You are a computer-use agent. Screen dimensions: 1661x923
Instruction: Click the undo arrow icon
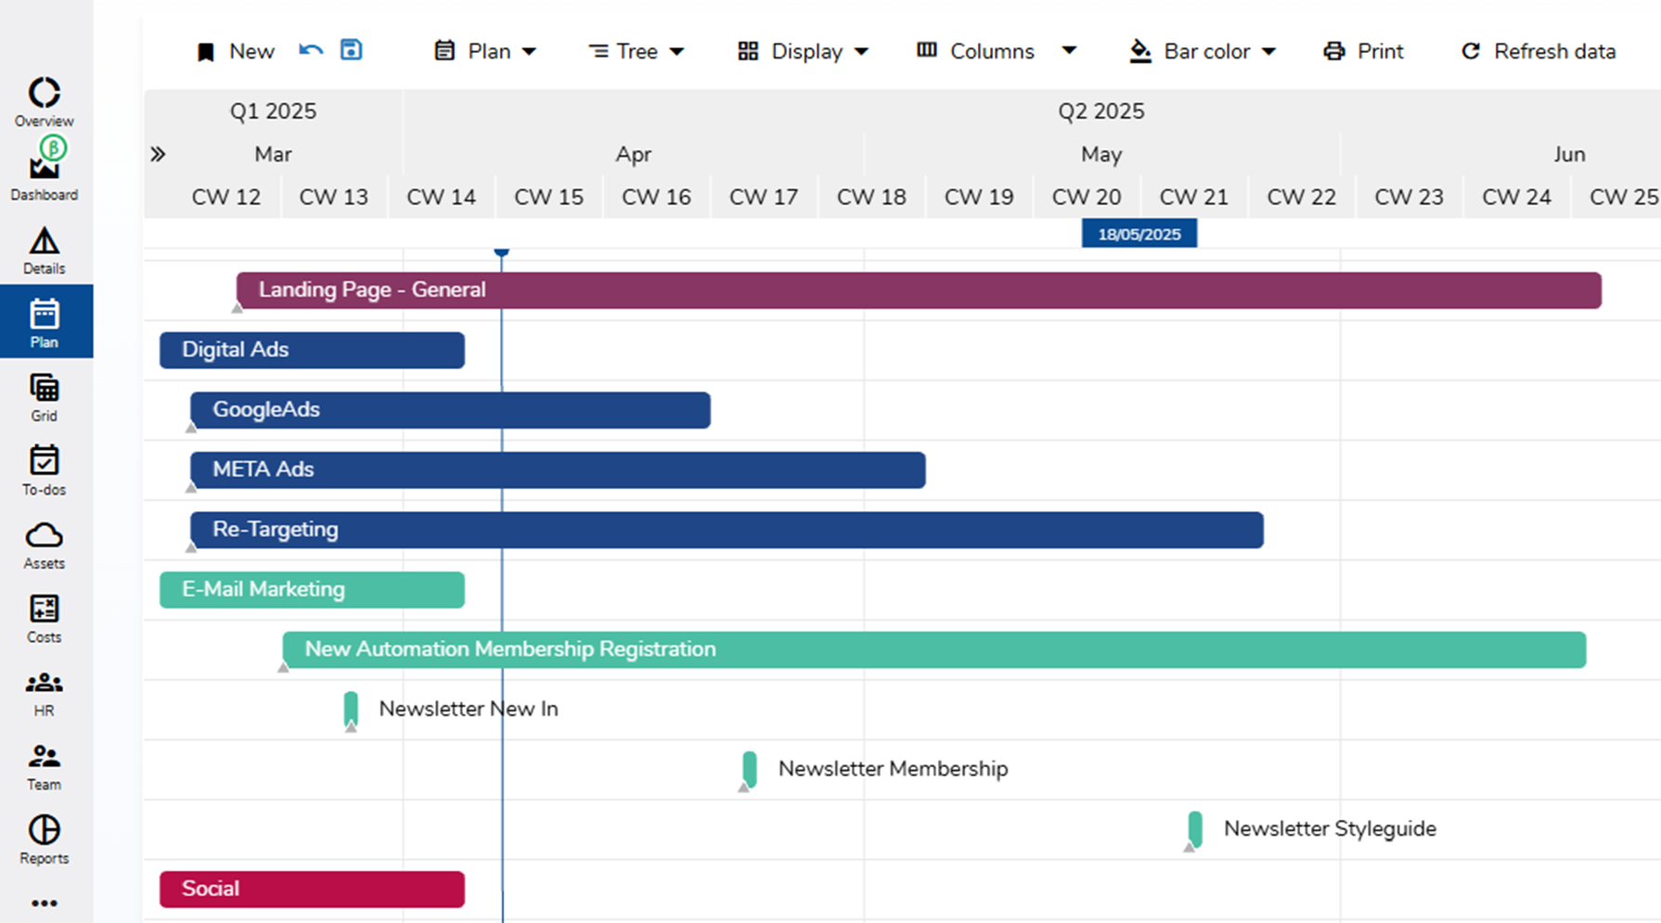(x=311, y=50)
